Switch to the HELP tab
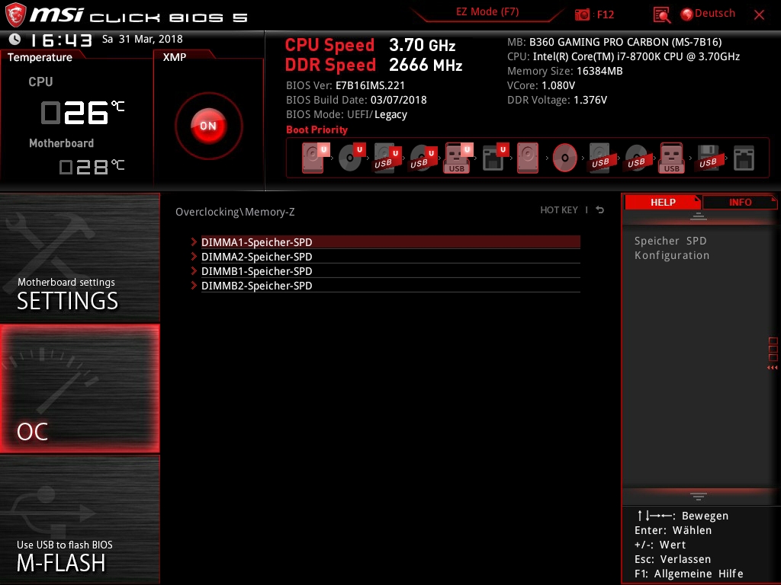The width and height of the screenshot is (781, 585). coord(663,203)
